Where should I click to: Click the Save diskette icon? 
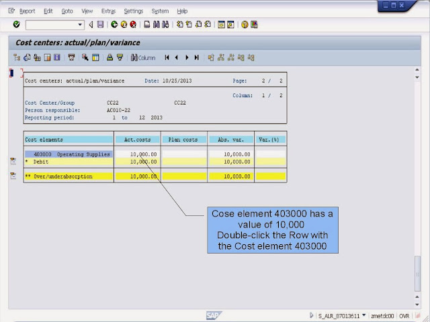tap(100, 25)
